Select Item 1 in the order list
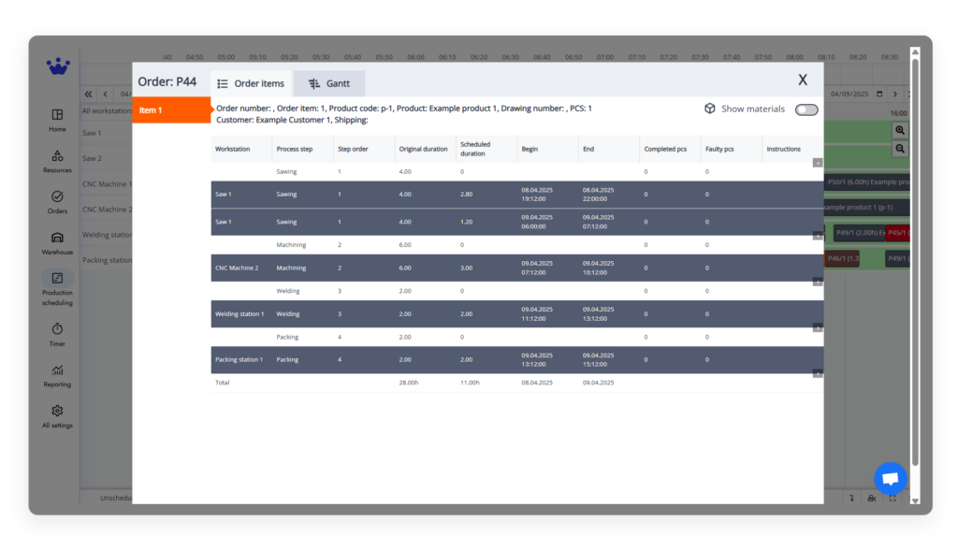Viewport: 958px width, 551px height. click(x=171, y=110)
